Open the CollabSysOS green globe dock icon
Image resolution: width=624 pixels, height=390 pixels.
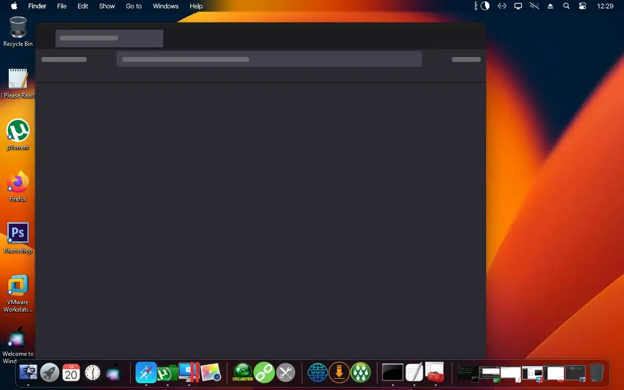[243, 373]
